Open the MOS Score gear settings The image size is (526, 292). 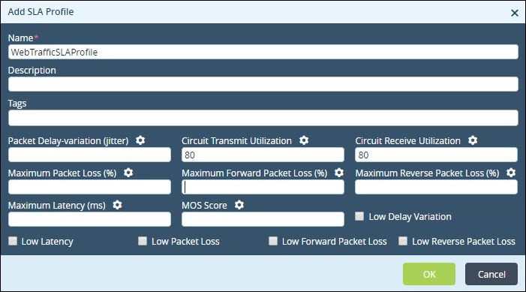(x=239, y=205)
